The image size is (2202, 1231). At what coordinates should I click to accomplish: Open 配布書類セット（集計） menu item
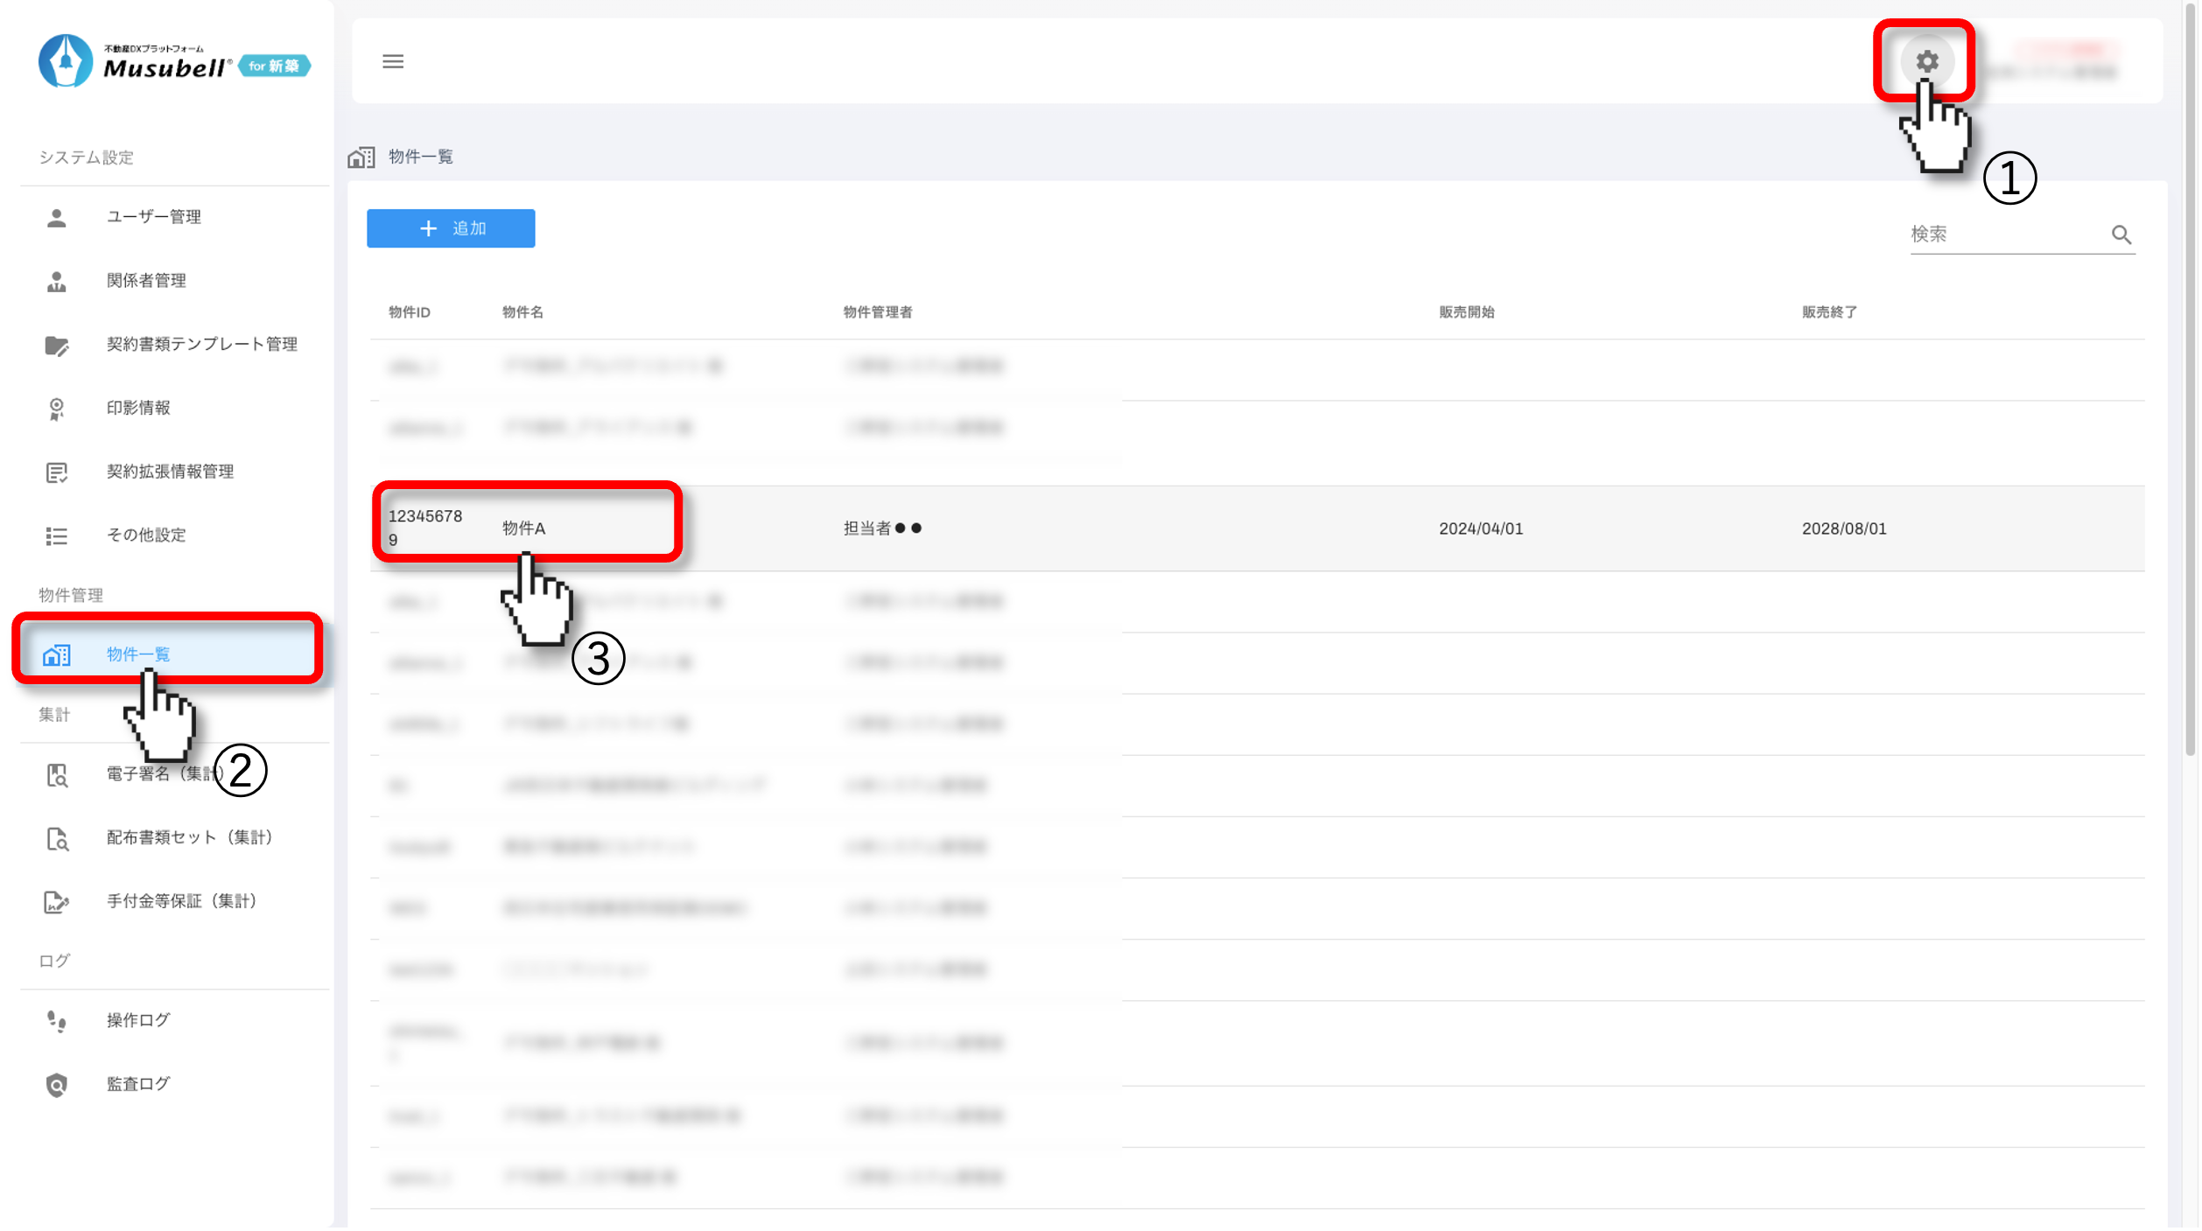[189, 838]
